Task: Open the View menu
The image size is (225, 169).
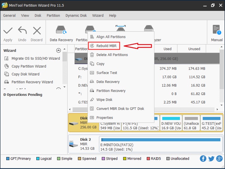Action: click(25, 15)
